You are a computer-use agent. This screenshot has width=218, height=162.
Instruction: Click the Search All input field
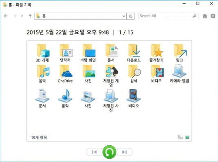pyautogui.click(x=168, y=16)
